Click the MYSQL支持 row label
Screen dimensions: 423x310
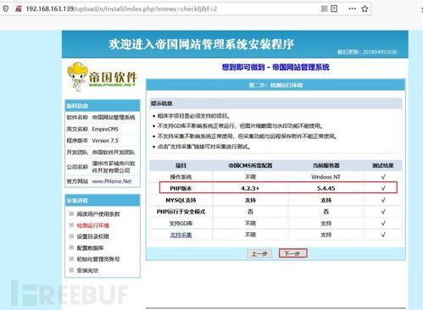click(181, 200)
